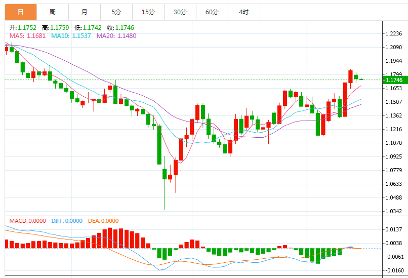408x278 pixels.
Task: Click the DEA: 0.0000 indicator label
Action: tap(103, 221)
